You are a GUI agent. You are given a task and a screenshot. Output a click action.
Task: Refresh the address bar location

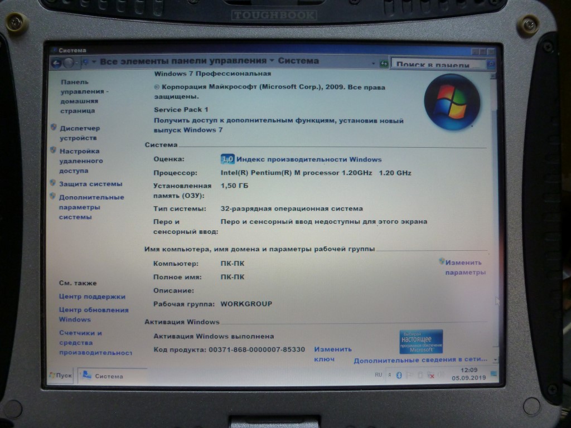point(384,64)
